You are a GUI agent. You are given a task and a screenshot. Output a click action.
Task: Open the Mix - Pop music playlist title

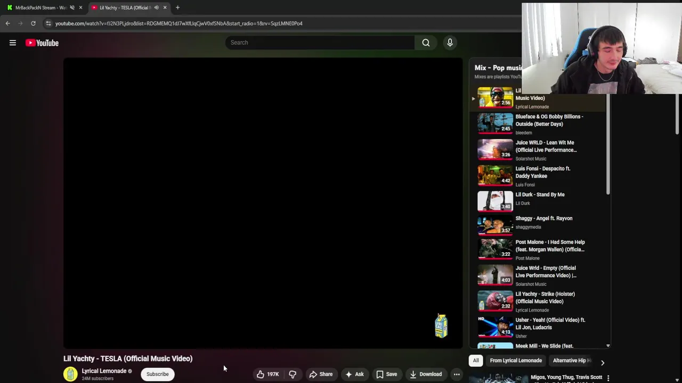tap(499, 68)
